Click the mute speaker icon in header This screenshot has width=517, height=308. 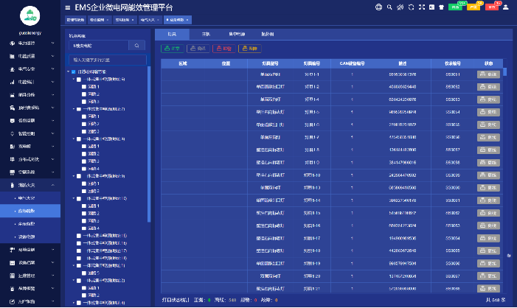click(400, 7)
